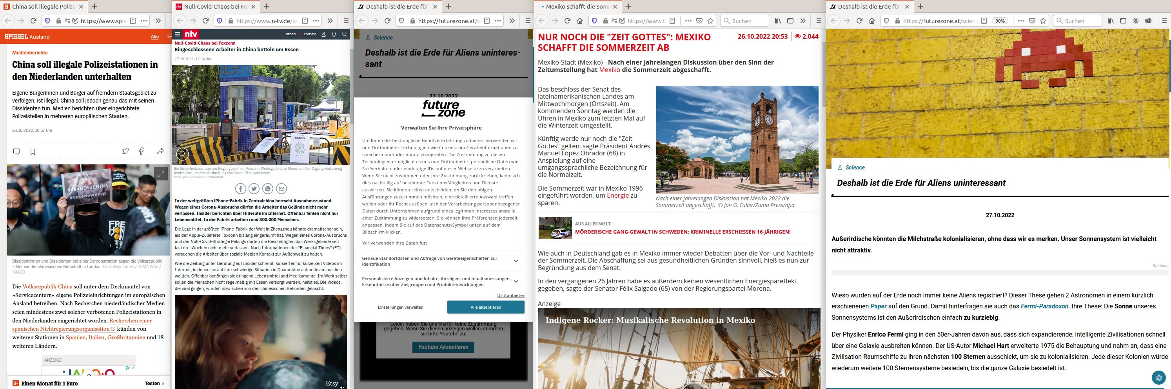The image size is (1171, 389).
Task: Open 'Science' category link in rightmost window
Action: click(855, 167)
